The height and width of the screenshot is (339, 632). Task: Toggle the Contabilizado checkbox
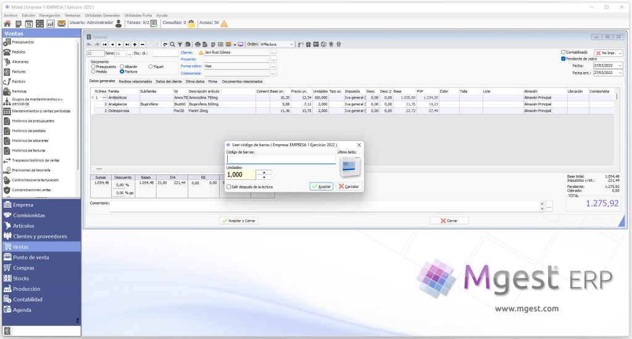[563, 52]
